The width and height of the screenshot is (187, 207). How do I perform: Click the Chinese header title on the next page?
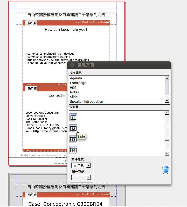[66, 187]
